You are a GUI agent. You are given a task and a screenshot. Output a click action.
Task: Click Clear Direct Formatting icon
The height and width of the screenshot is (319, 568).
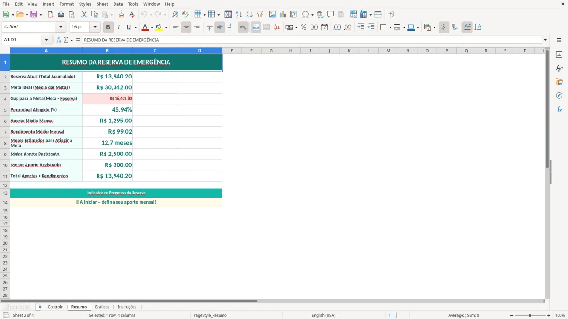coord(132,15)
